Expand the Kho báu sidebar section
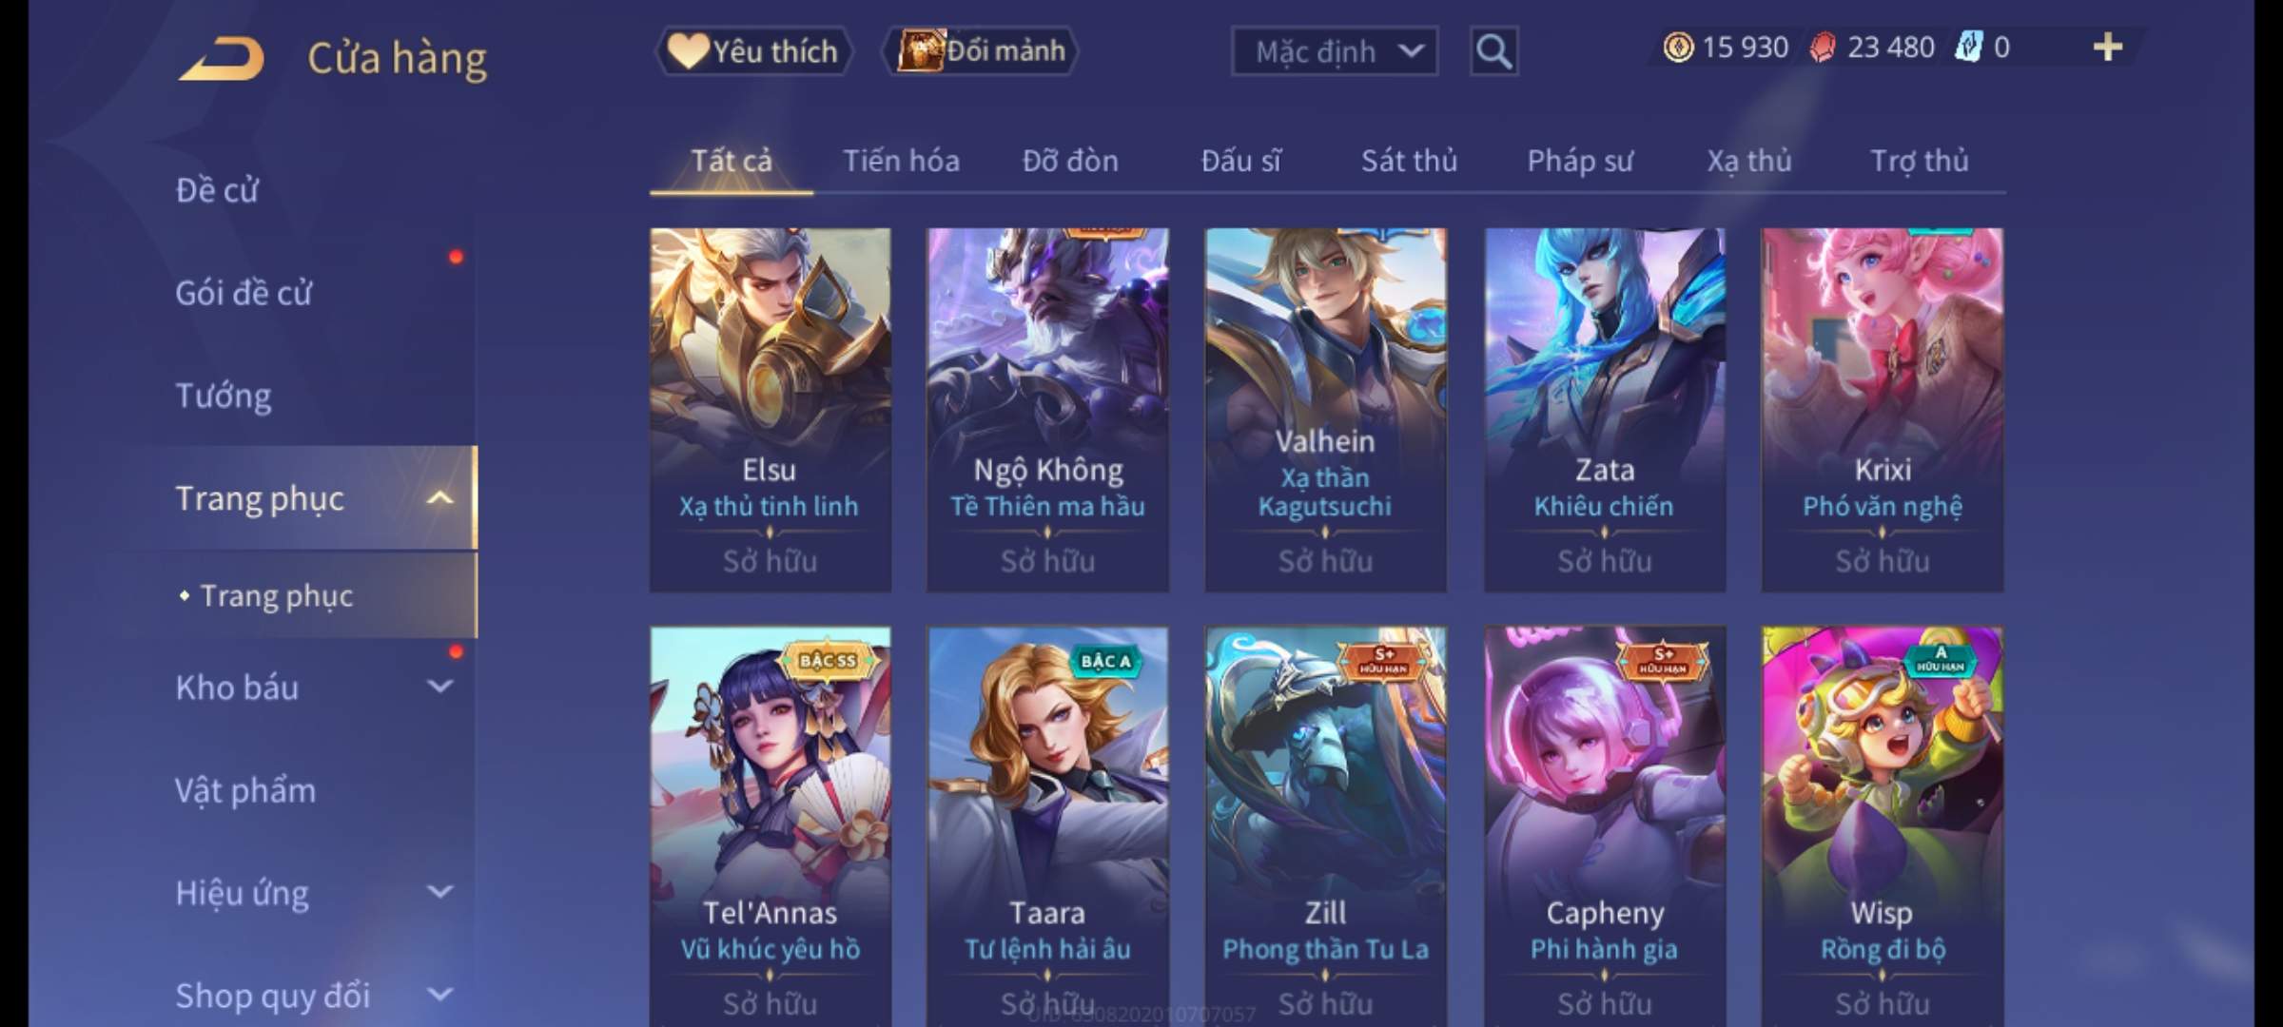The width and height of the screenshot is (2283, 1027). [439, 686]
